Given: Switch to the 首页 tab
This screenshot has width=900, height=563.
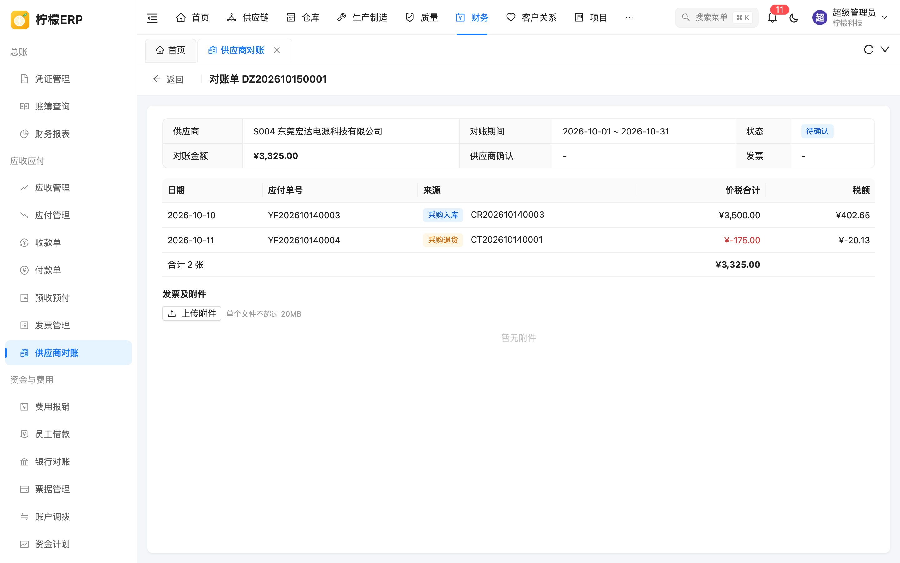Looking at the screenshot, I should pos(171,50).
